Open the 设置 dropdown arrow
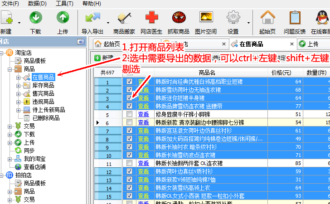Screen dimensions: 330x204 (248, 23)
